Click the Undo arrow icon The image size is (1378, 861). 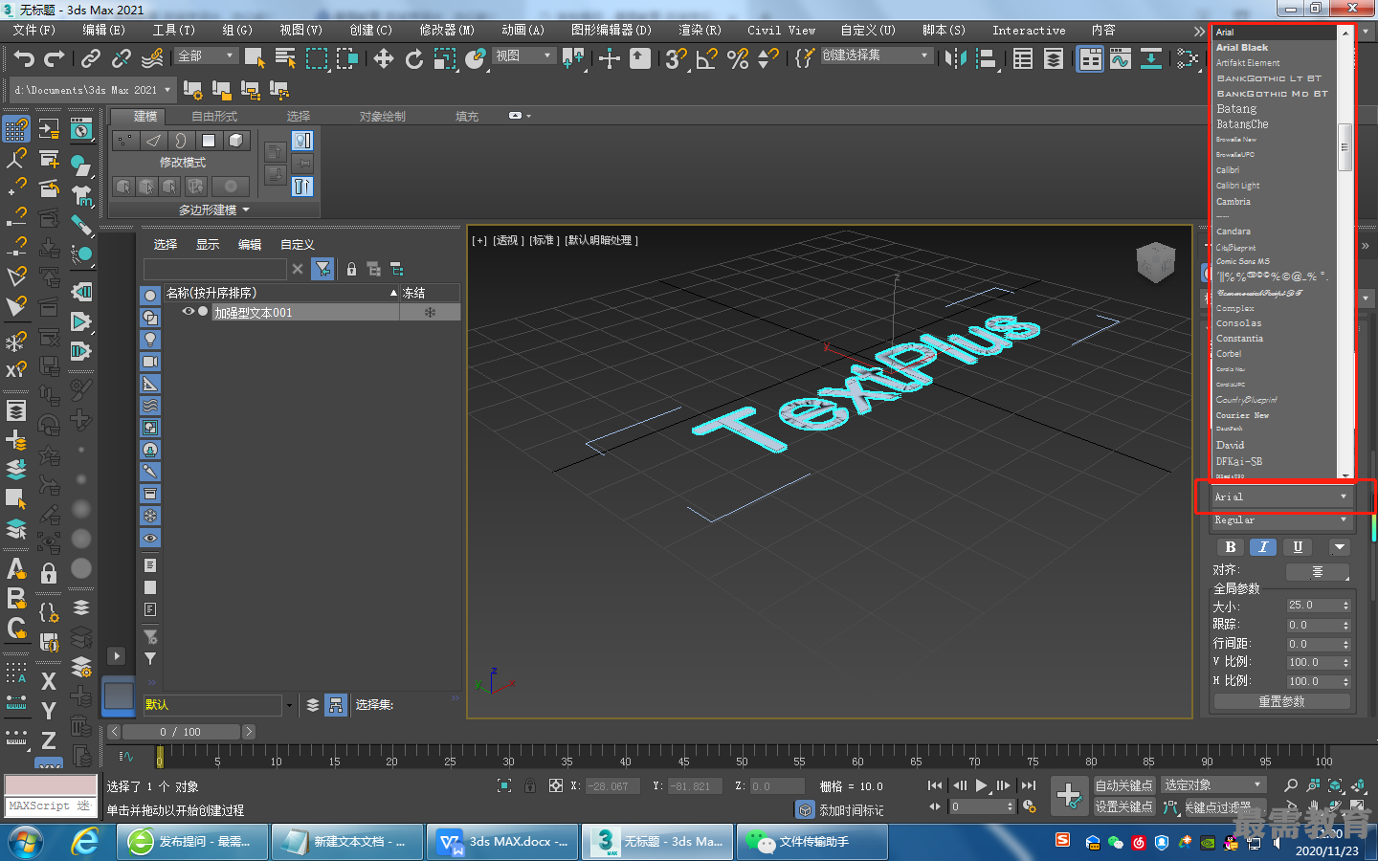[x=24, y=59]
